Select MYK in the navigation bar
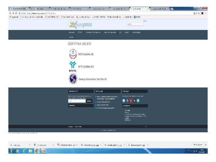 [80, 32]
